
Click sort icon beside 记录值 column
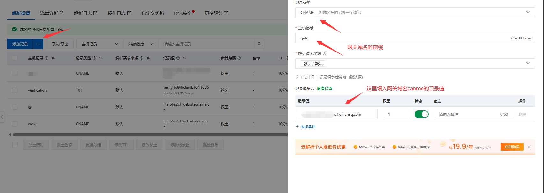click(184, 58)
